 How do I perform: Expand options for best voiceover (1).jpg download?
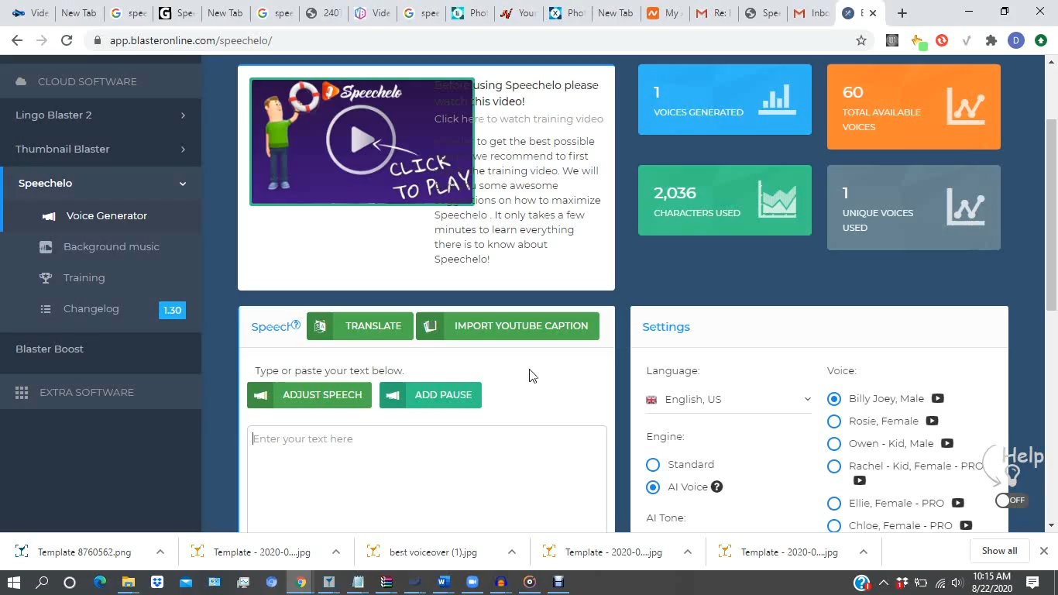click(x=512, y=552)
